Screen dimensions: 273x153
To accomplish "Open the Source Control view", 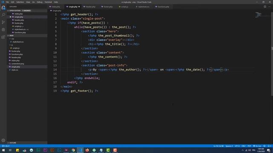I will click(3, 22).
